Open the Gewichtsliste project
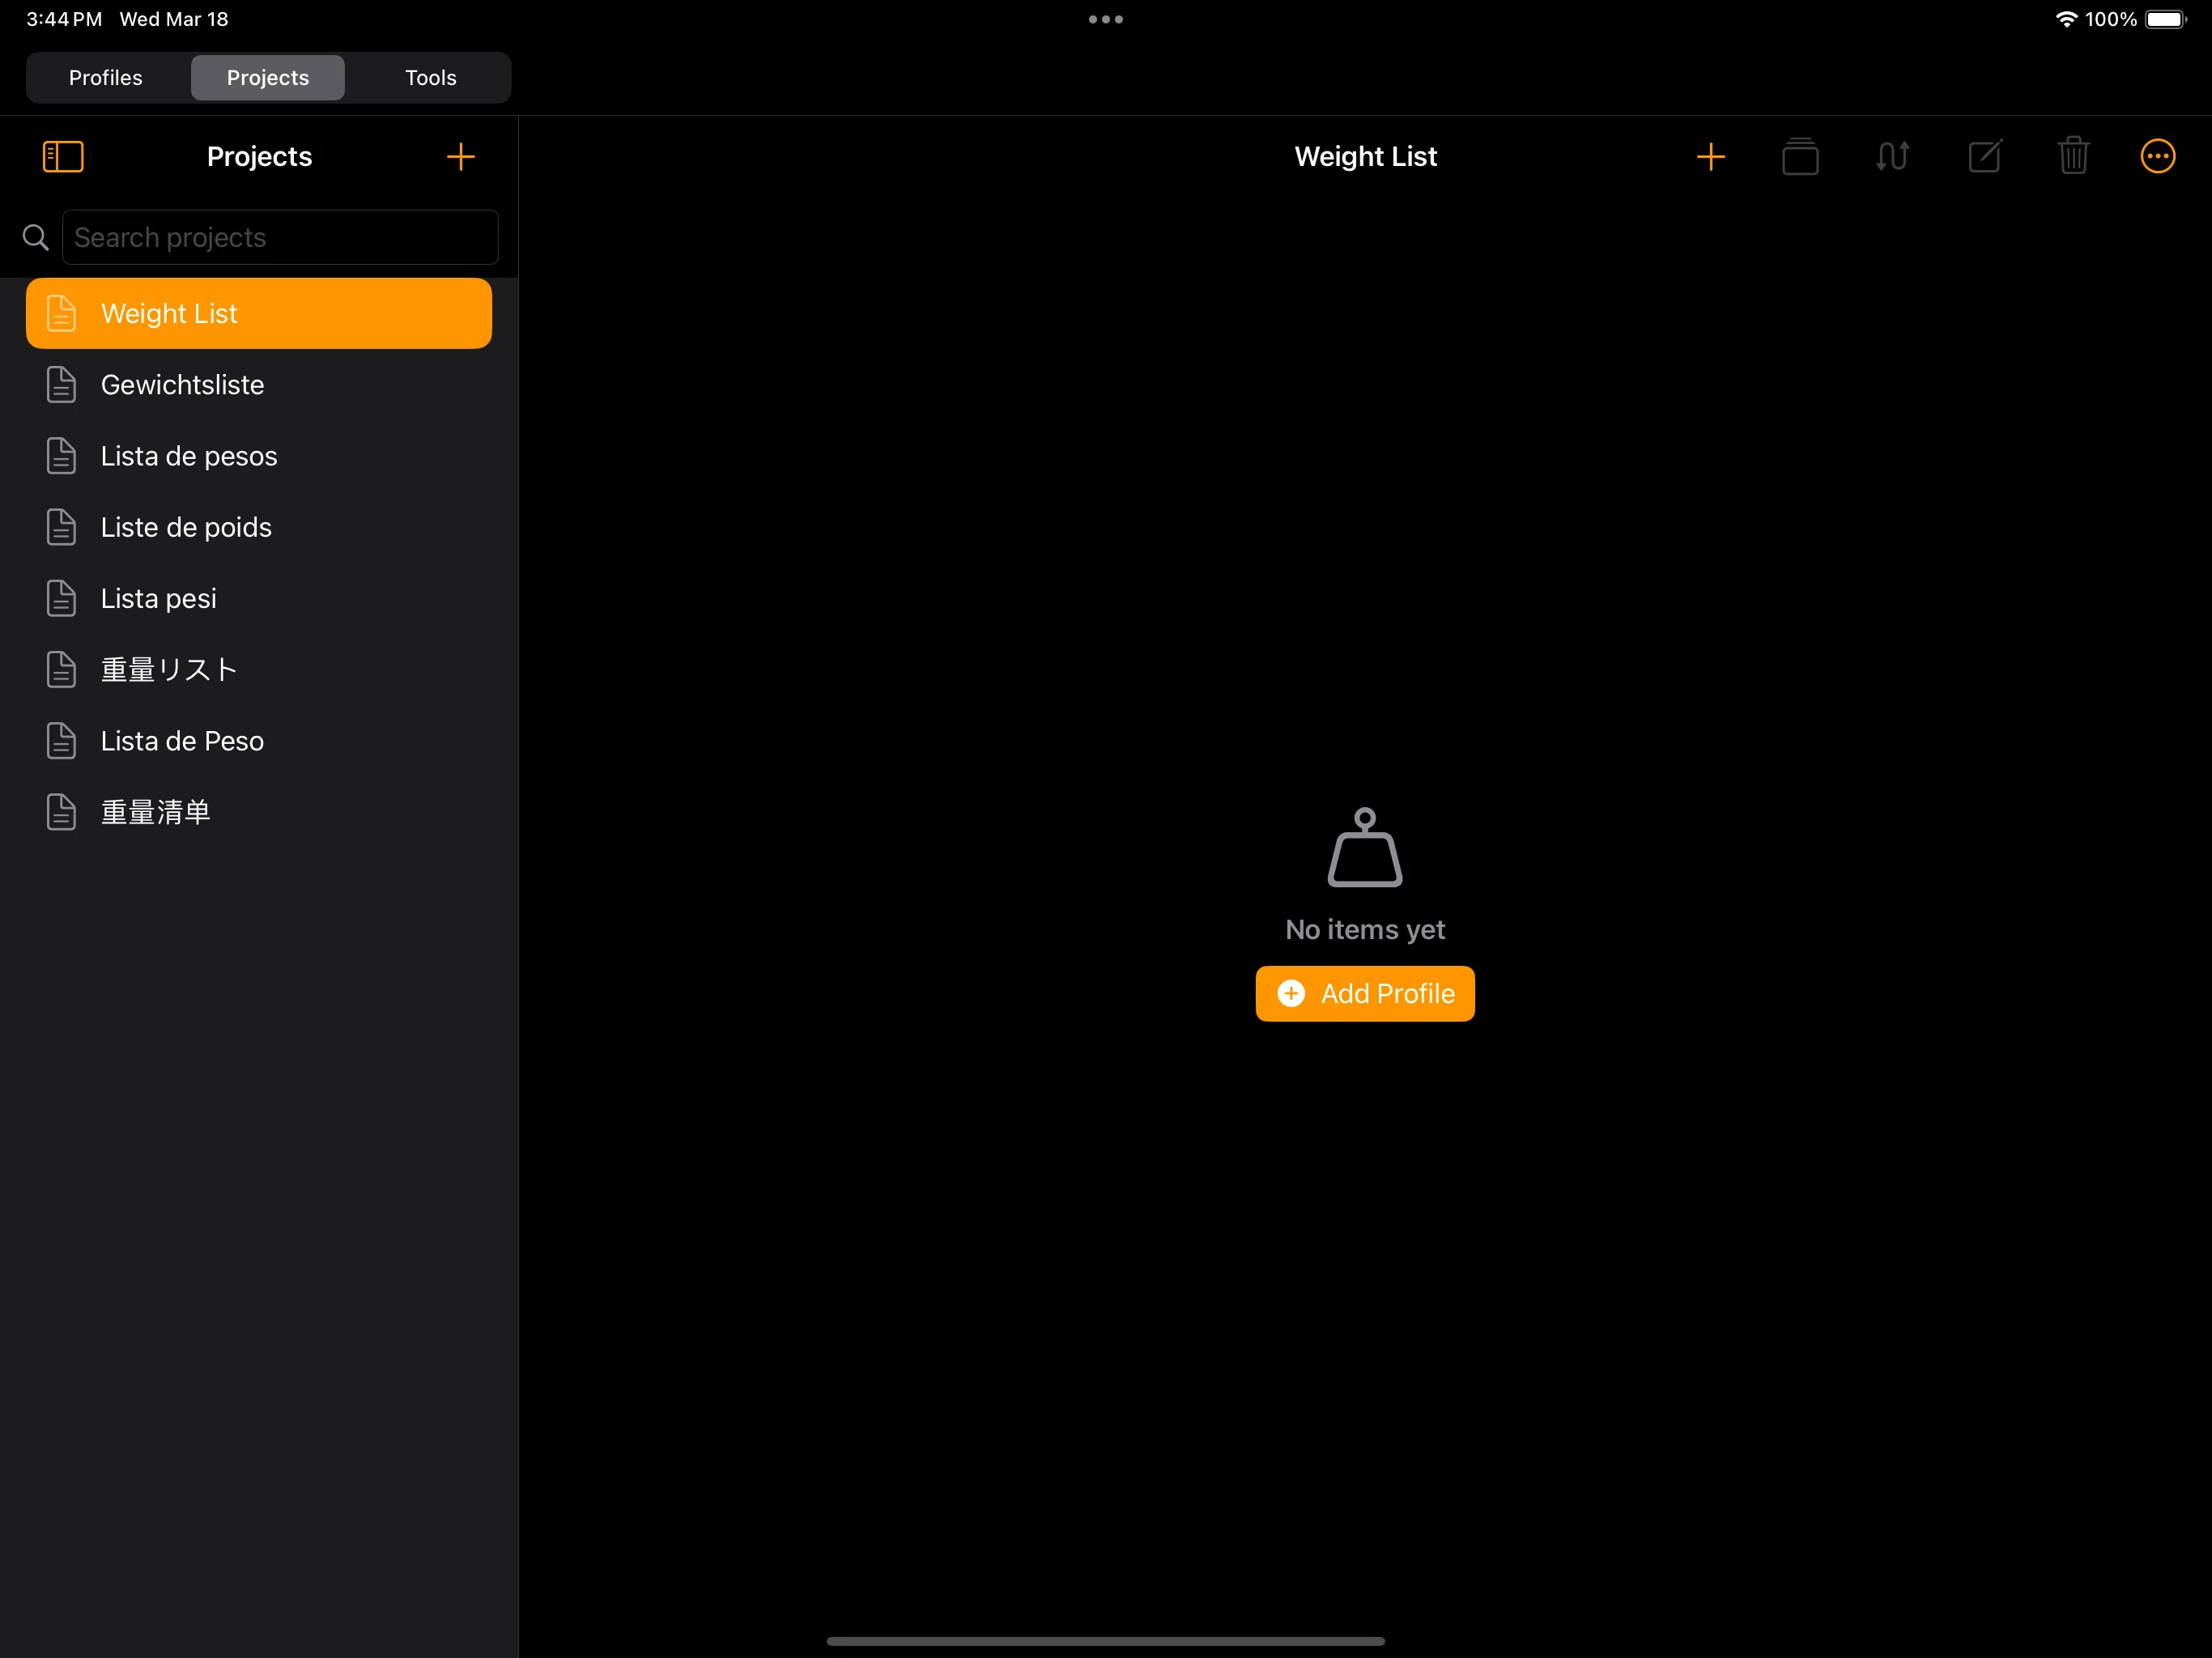The width and height of the screenshot is (2212, 1658). click(183, 385)
